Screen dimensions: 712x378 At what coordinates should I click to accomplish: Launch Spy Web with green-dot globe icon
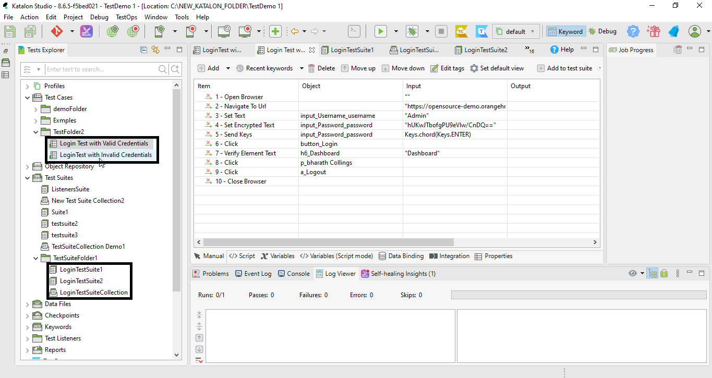click(x=113, y=31)
